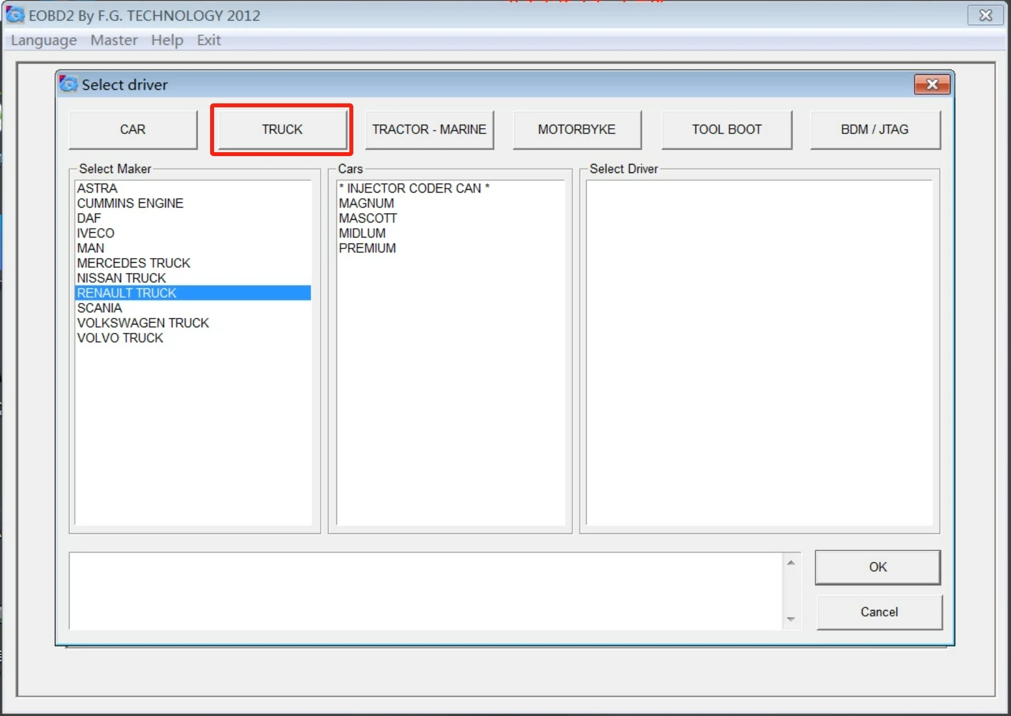Pick MIDLUM from Cars list
Viewport: 1011px width, 716px height.
(450, 233)
